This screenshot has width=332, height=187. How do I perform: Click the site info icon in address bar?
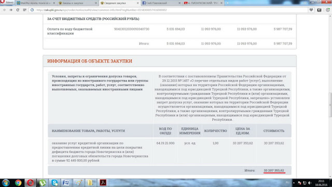32,10
